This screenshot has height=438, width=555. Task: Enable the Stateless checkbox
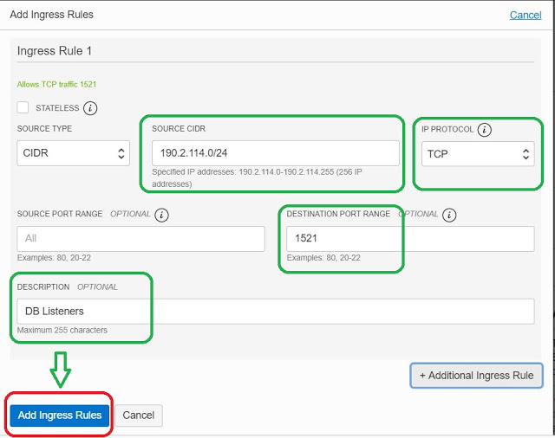pos(23,108)
